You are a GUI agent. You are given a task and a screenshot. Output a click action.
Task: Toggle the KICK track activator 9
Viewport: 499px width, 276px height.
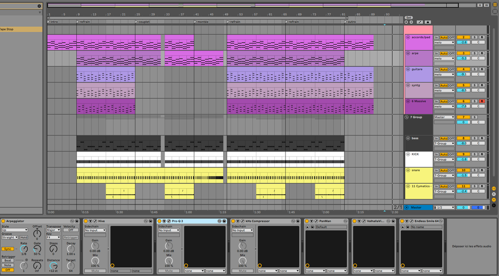[x=463, y=154]
